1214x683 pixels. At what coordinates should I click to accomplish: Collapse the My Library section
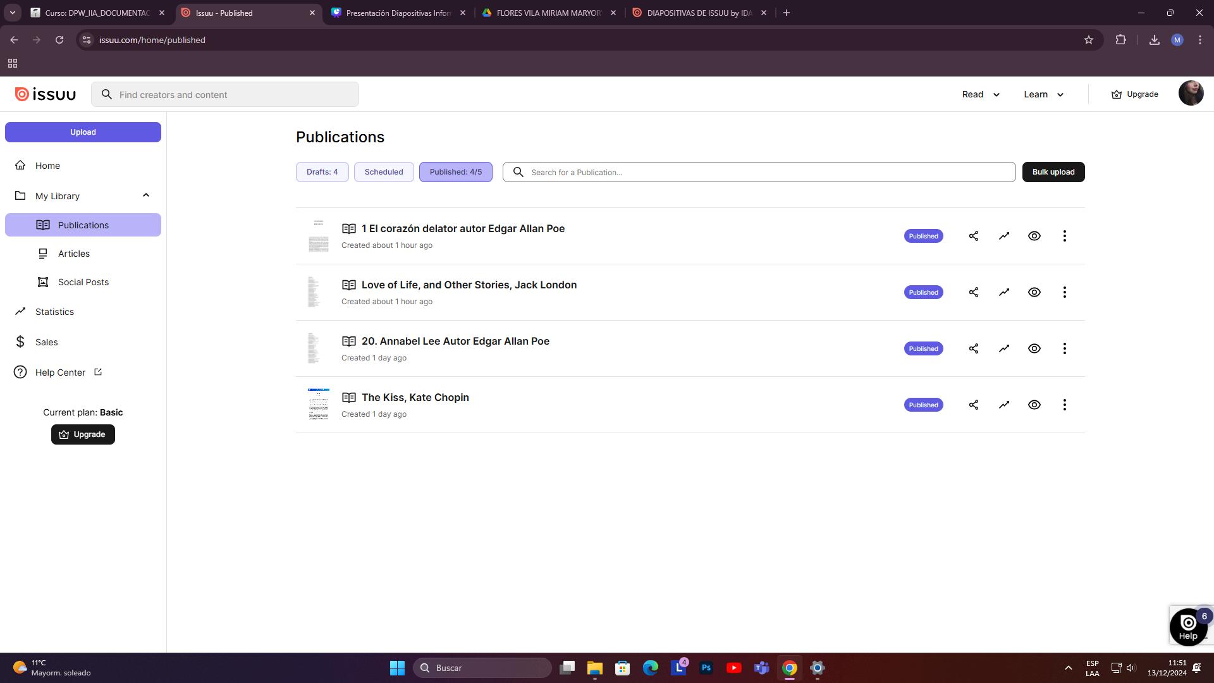click(146, 195)
